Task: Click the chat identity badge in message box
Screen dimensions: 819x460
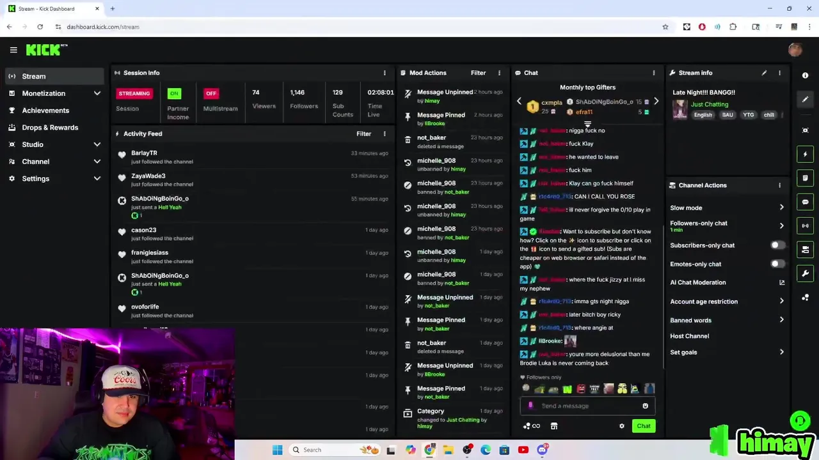Action: click(x=530, y=406)
